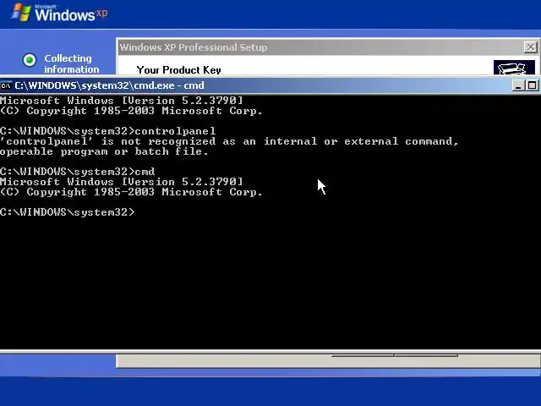Click the 'controlpanel' command line
The height and width of the screenshot is (406, 541).
coord(108,131)
